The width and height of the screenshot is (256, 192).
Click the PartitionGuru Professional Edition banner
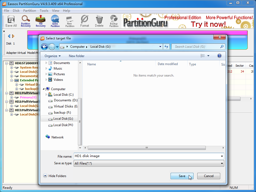coord(188,21)
